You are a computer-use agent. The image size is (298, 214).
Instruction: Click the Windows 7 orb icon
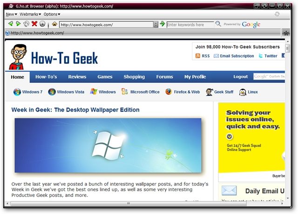click(x=17, y=92)
